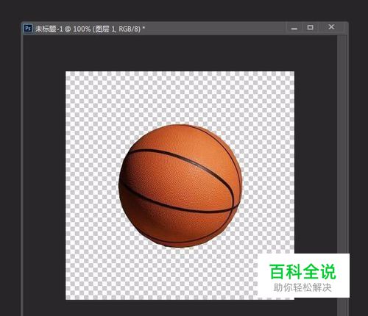Viewport: 368px width, 316px height.
Task: Click the left border of the document window
Action: tap(22, 171)
